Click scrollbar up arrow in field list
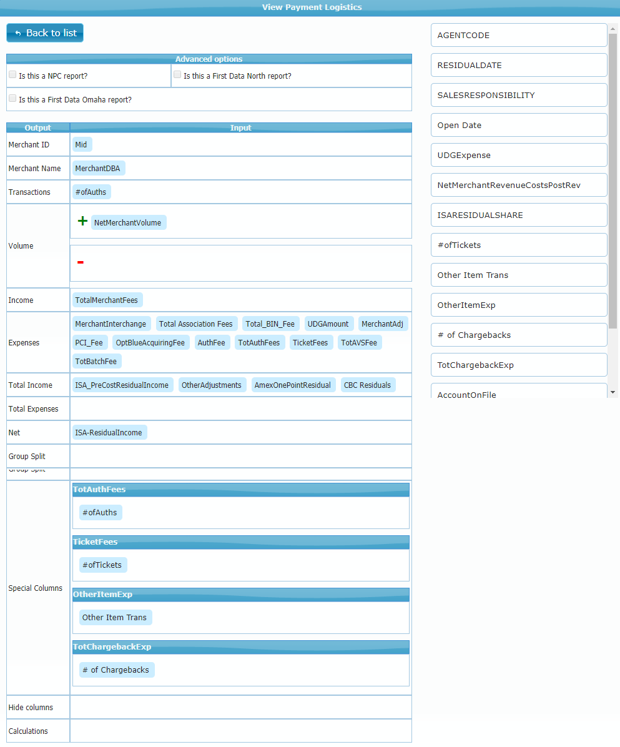 point(613,28)
